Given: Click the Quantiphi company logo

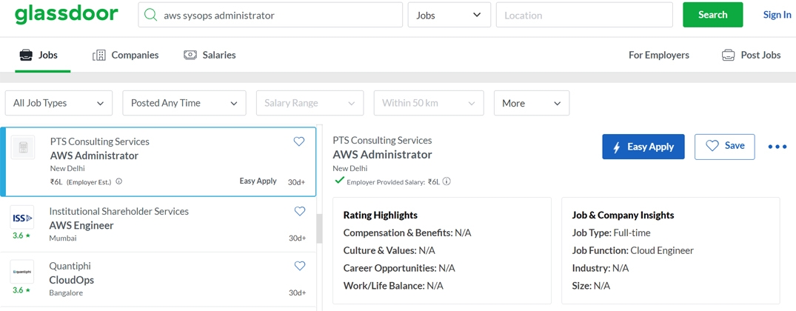Looking at the screenshot, I should [x=21, y=272].
